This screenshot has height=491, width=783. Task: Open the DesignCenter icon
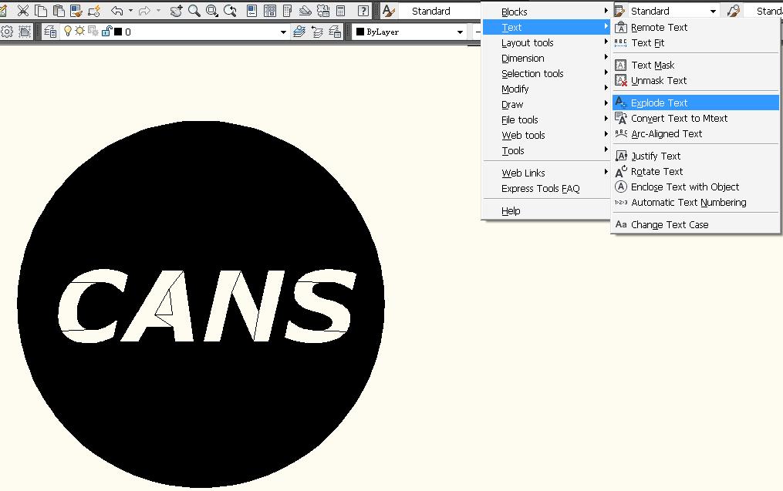point(270,11)
